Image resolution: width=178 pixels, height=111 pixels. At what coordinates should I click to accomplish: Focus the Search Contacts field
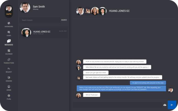[40, 20]
